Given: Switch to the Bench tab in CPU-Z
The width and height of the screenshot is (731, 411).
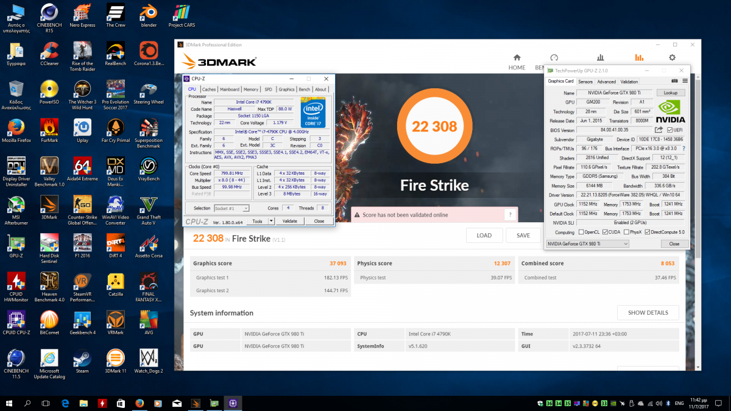Looking at the screenshot, I should pyautogui.click(x=305, y=90).
